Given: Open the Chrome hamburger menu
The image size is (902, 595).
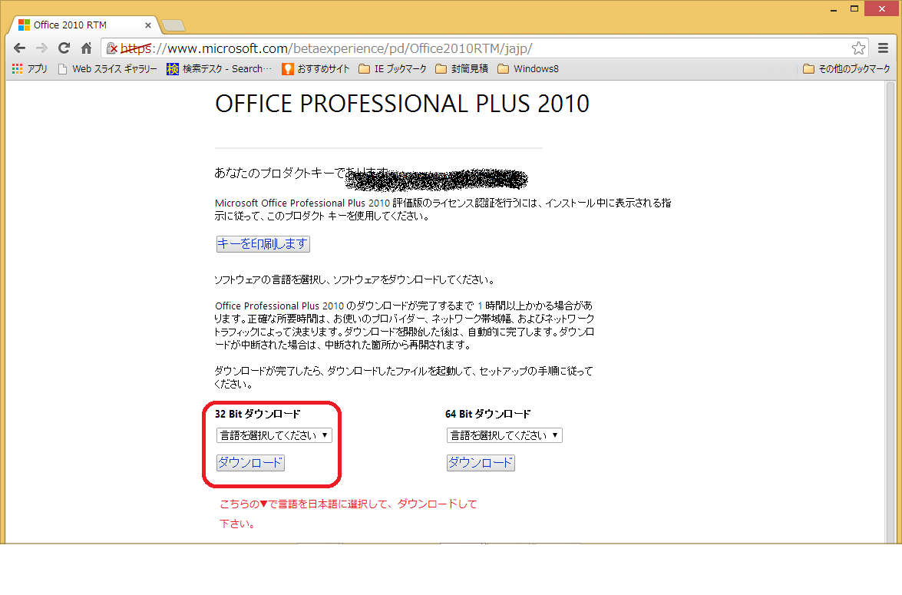Looking at the screenshot, I should point(884,48).
